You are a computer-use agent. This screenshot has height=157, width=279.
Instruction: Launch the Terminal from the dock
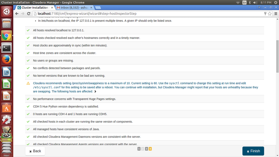(7, 48)
